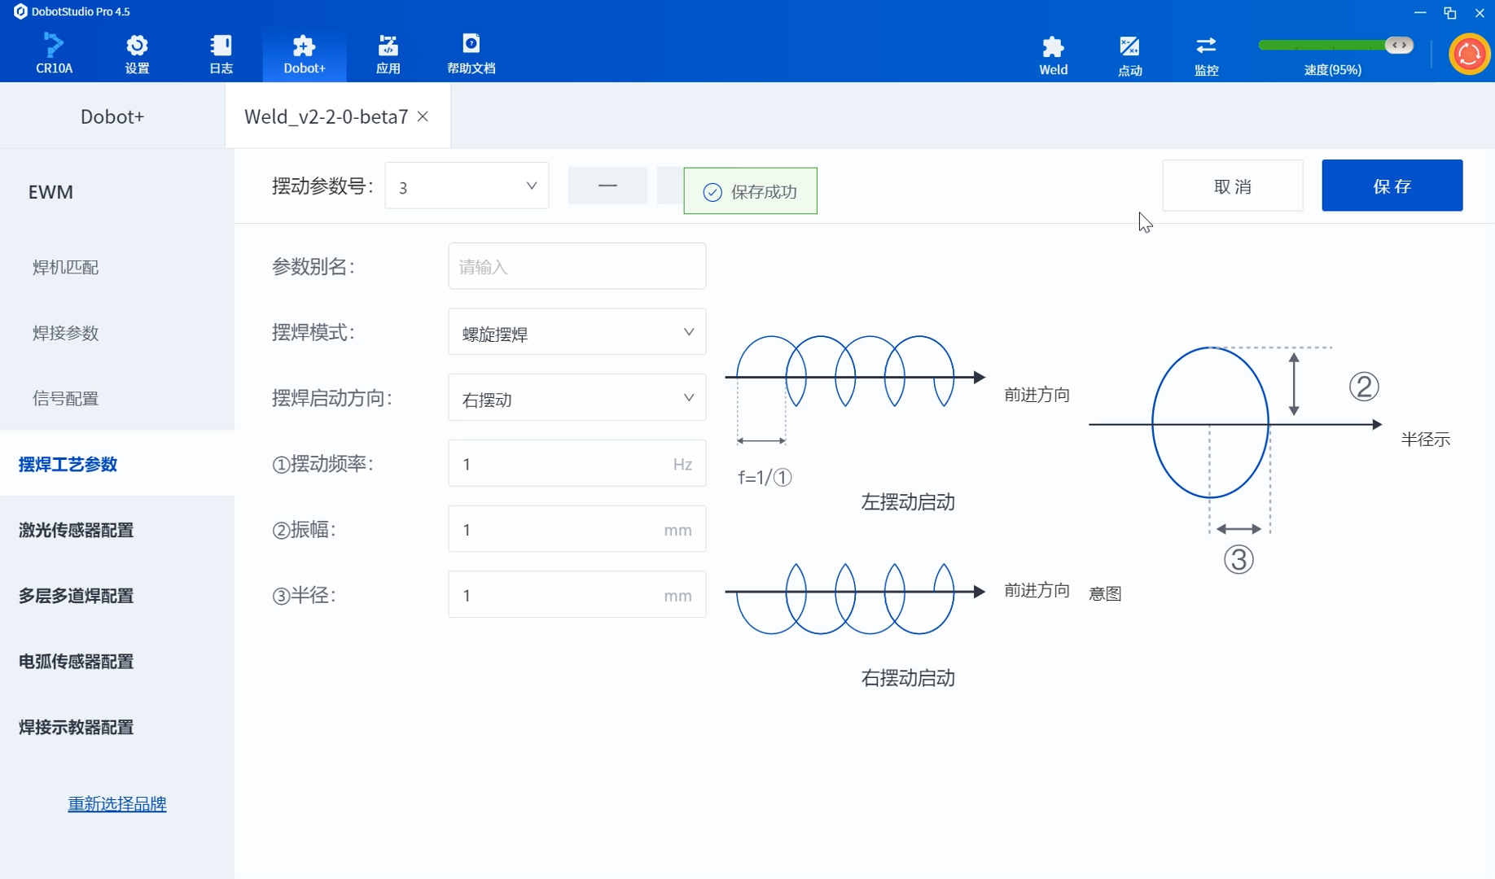Click the Dobot+ plugin icon in toolbar
The height and width of the screenshot is (879, 1495).
coord(304,54)
